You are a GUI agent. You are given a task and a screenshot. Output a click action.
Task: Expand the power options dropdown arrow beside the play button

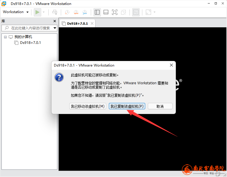[44, 12]
